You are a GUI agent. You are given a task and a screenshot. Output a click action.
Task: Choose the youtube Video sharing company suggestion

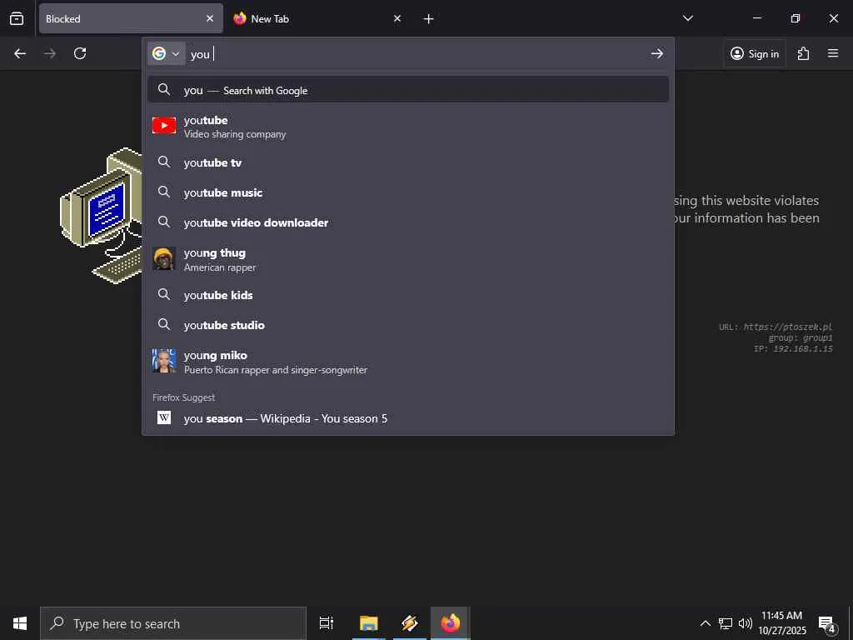pos(408,127)
